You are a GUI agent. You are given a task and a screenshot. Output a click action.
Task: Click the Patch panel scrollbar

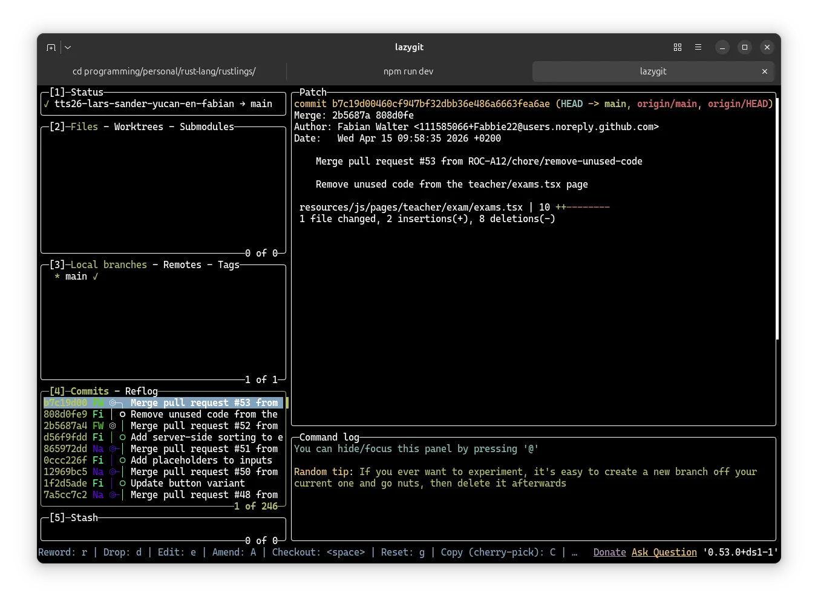pos(777,218)
